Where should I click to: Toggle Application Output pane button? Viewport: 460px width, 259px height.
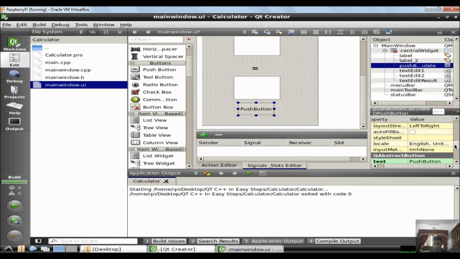tap(273, 241)
